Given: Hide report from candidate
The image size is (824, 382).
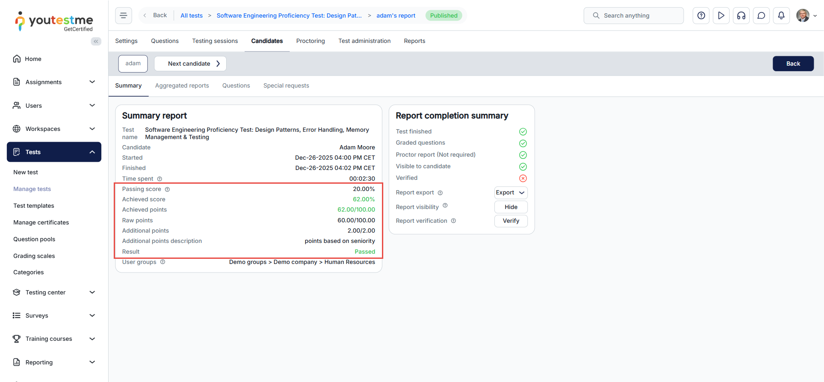Looking at the screenshot, I should click(x=511, y=207).
